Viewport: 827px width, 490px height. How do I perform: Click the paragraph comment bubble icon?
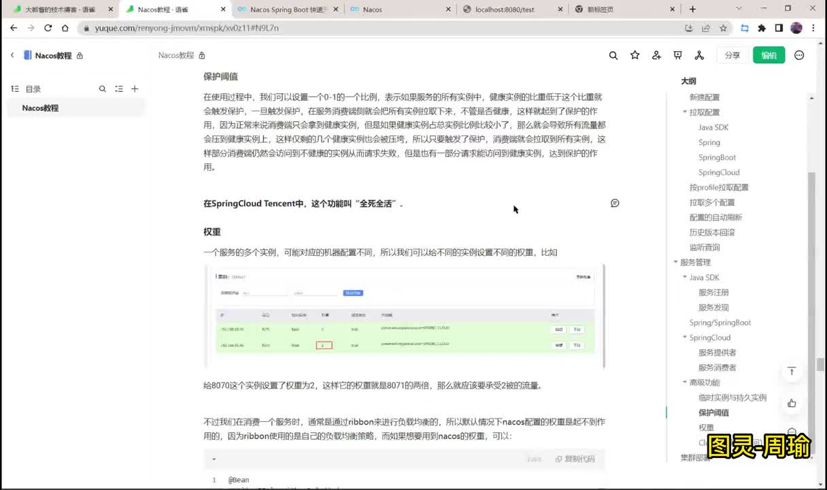[x=615, y=203]
